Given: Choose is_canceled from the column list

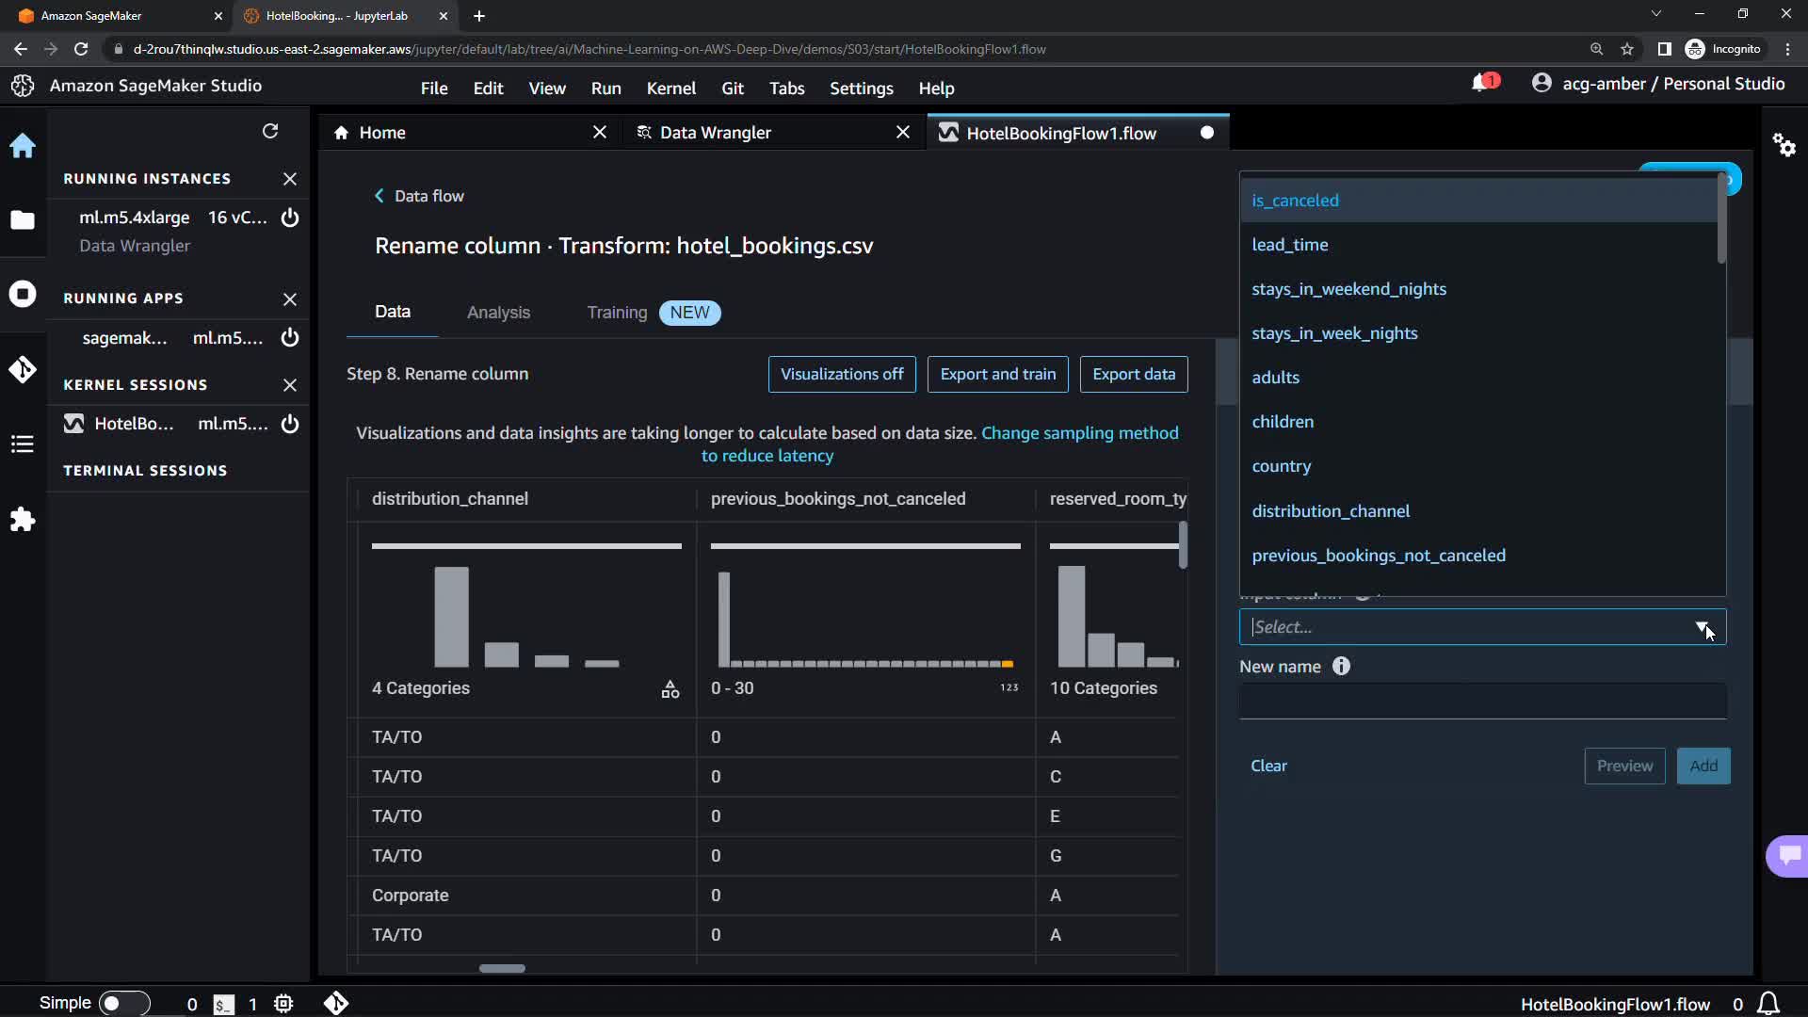Looking at the screenshot, I should point(1295,201).
